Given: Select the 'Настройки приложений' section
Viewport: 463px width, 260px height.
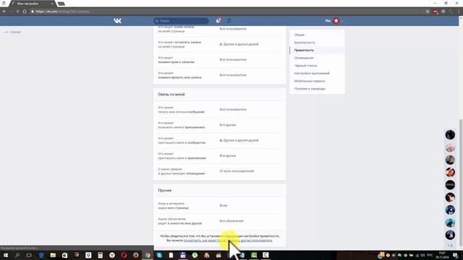Looking at the screenshot, I should pos(312,73).
